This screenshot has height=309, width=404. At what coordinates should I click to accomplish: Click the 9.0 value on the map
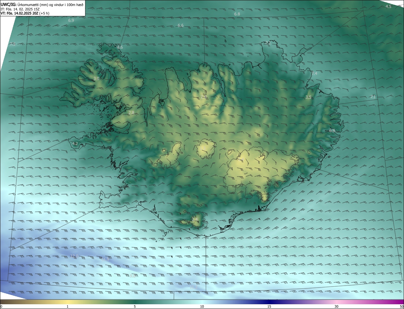point(133,276)
